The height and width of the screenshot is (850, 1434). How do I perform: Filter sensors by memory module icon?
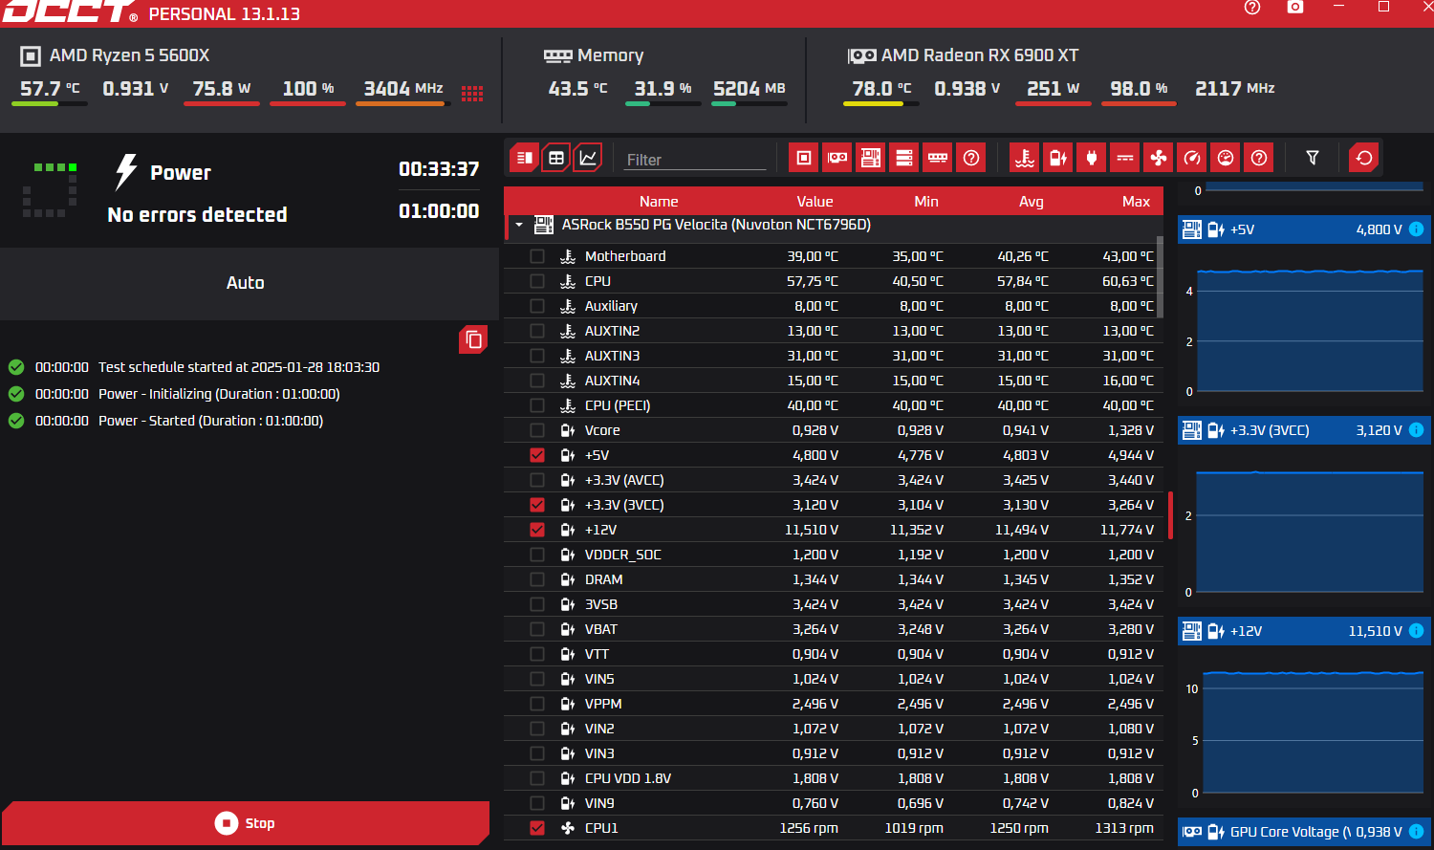(x=938, y=158)
